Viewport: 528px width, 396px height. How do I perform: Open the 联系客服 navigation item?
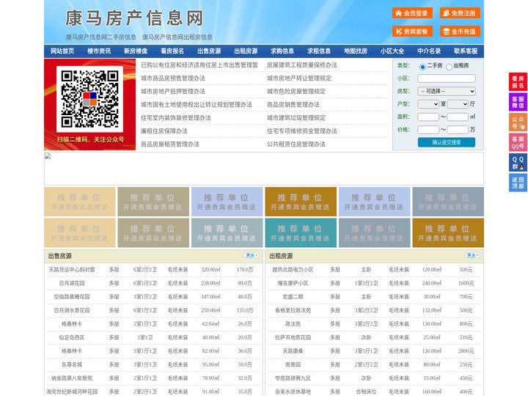[466, 51]
